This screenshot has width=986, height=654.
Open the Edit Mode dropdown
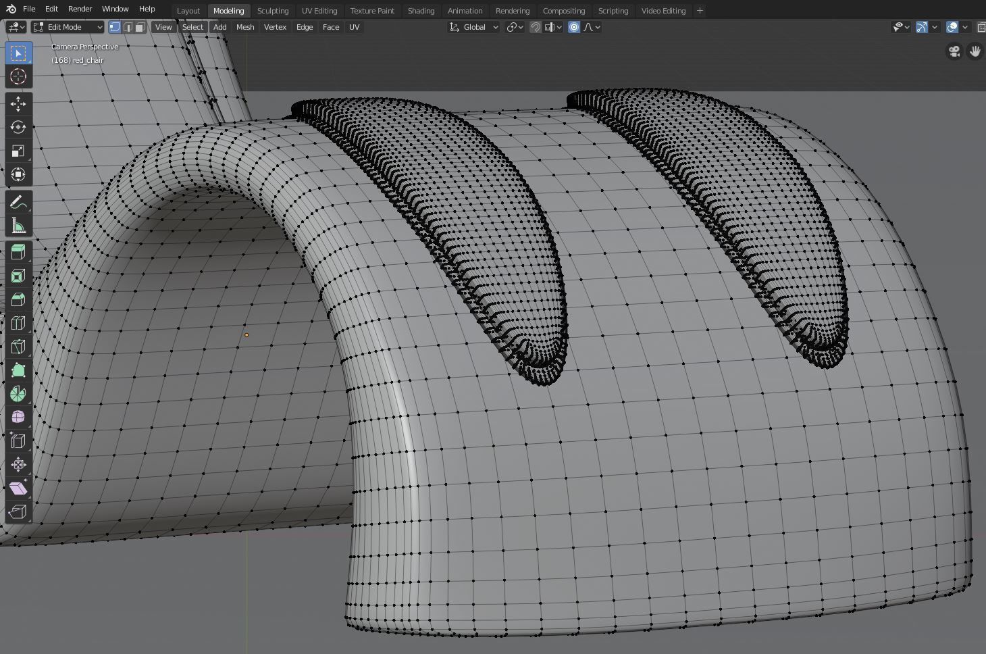[68, 27]
